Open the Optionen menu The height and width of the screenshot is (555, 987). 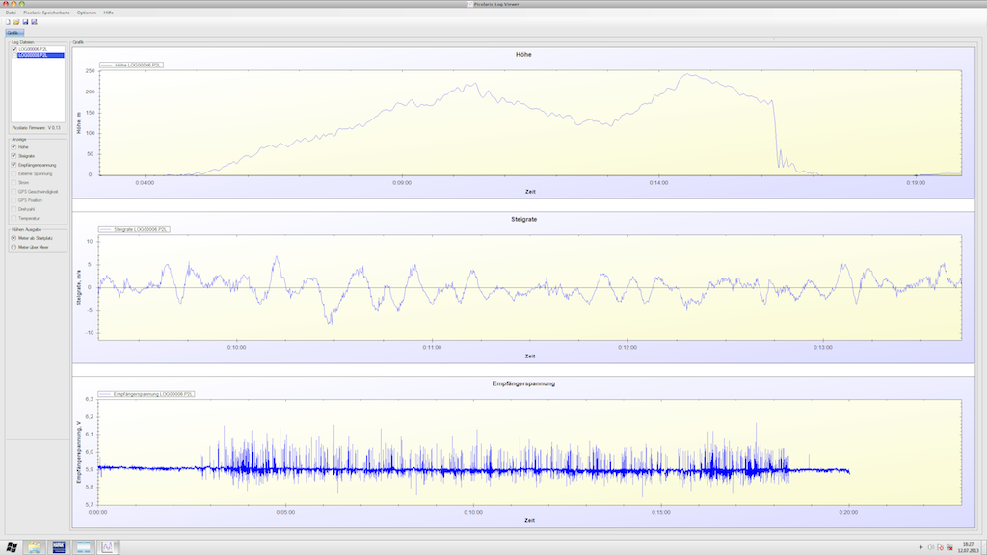pyautogui.click(x=88, y=12)
